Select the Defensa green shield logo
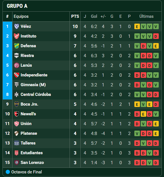The image size is (164, 177). [x=17, y=46]
